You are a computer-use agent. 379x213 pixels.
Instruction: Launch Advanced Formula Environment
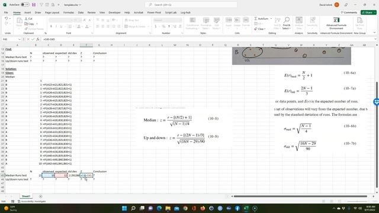(336, 23)
